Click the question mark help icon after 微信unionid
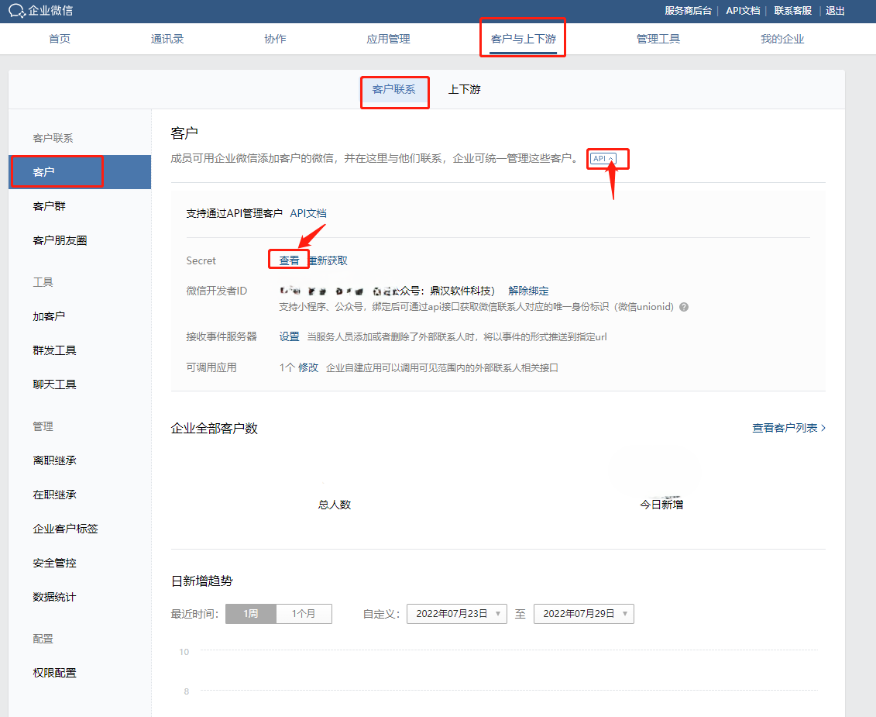This screenshot has width=876, height=717. (684, 307)
